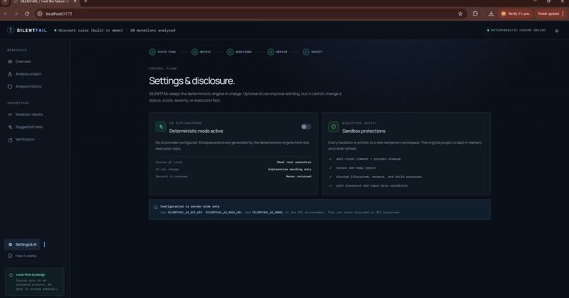Click the Tests Pass step checkmark
This screenshot has width=569, height=298.
(152, 52)
